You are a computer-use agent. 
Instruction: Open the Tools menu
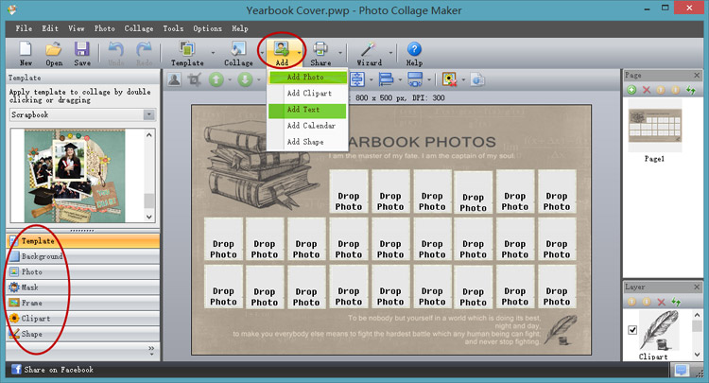pos(173,28)
